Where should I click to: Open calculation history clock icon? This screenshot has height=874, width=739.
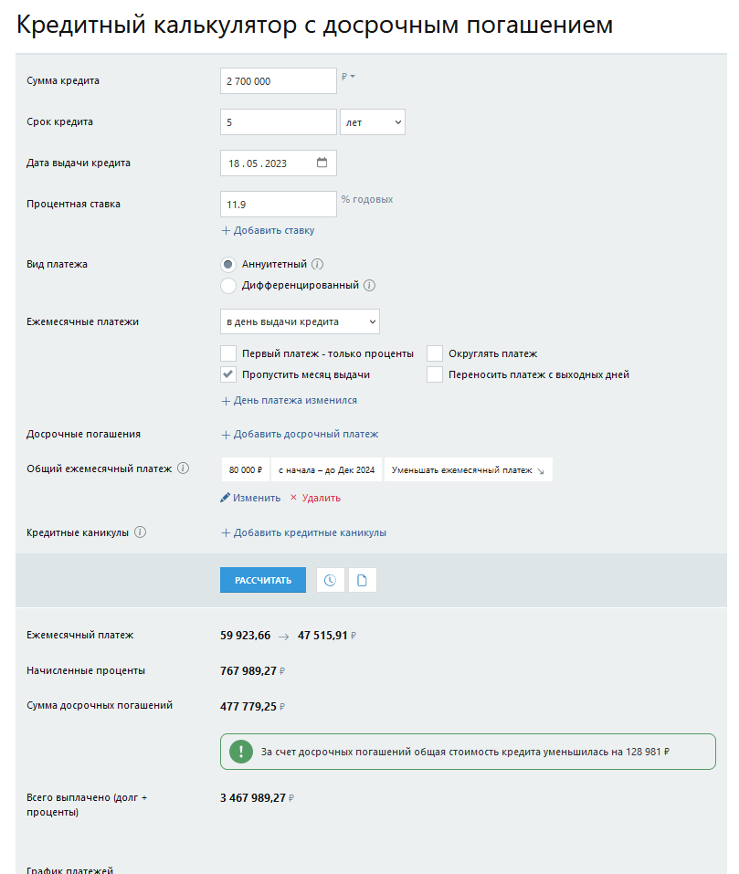(x=331, y=580)
